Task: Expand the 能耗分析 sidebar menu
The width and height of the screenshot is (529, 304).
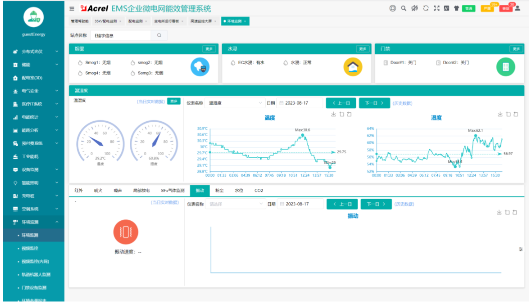Action: pos(34,130)
